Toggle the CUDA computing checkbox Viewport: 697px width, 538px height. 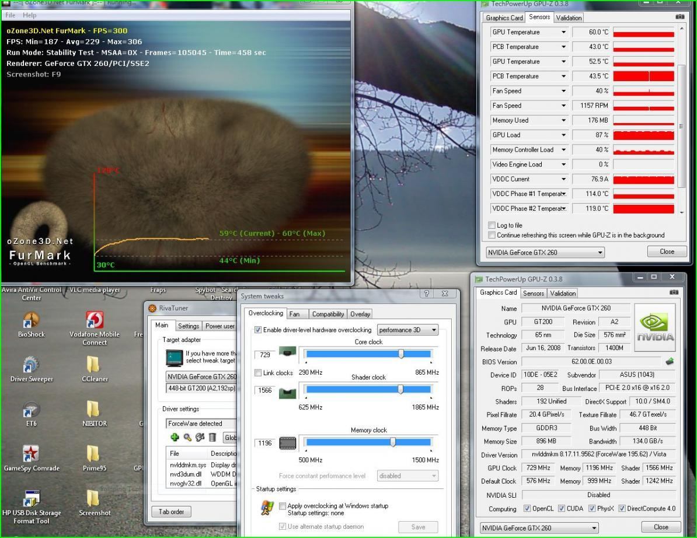click(562, 508)
